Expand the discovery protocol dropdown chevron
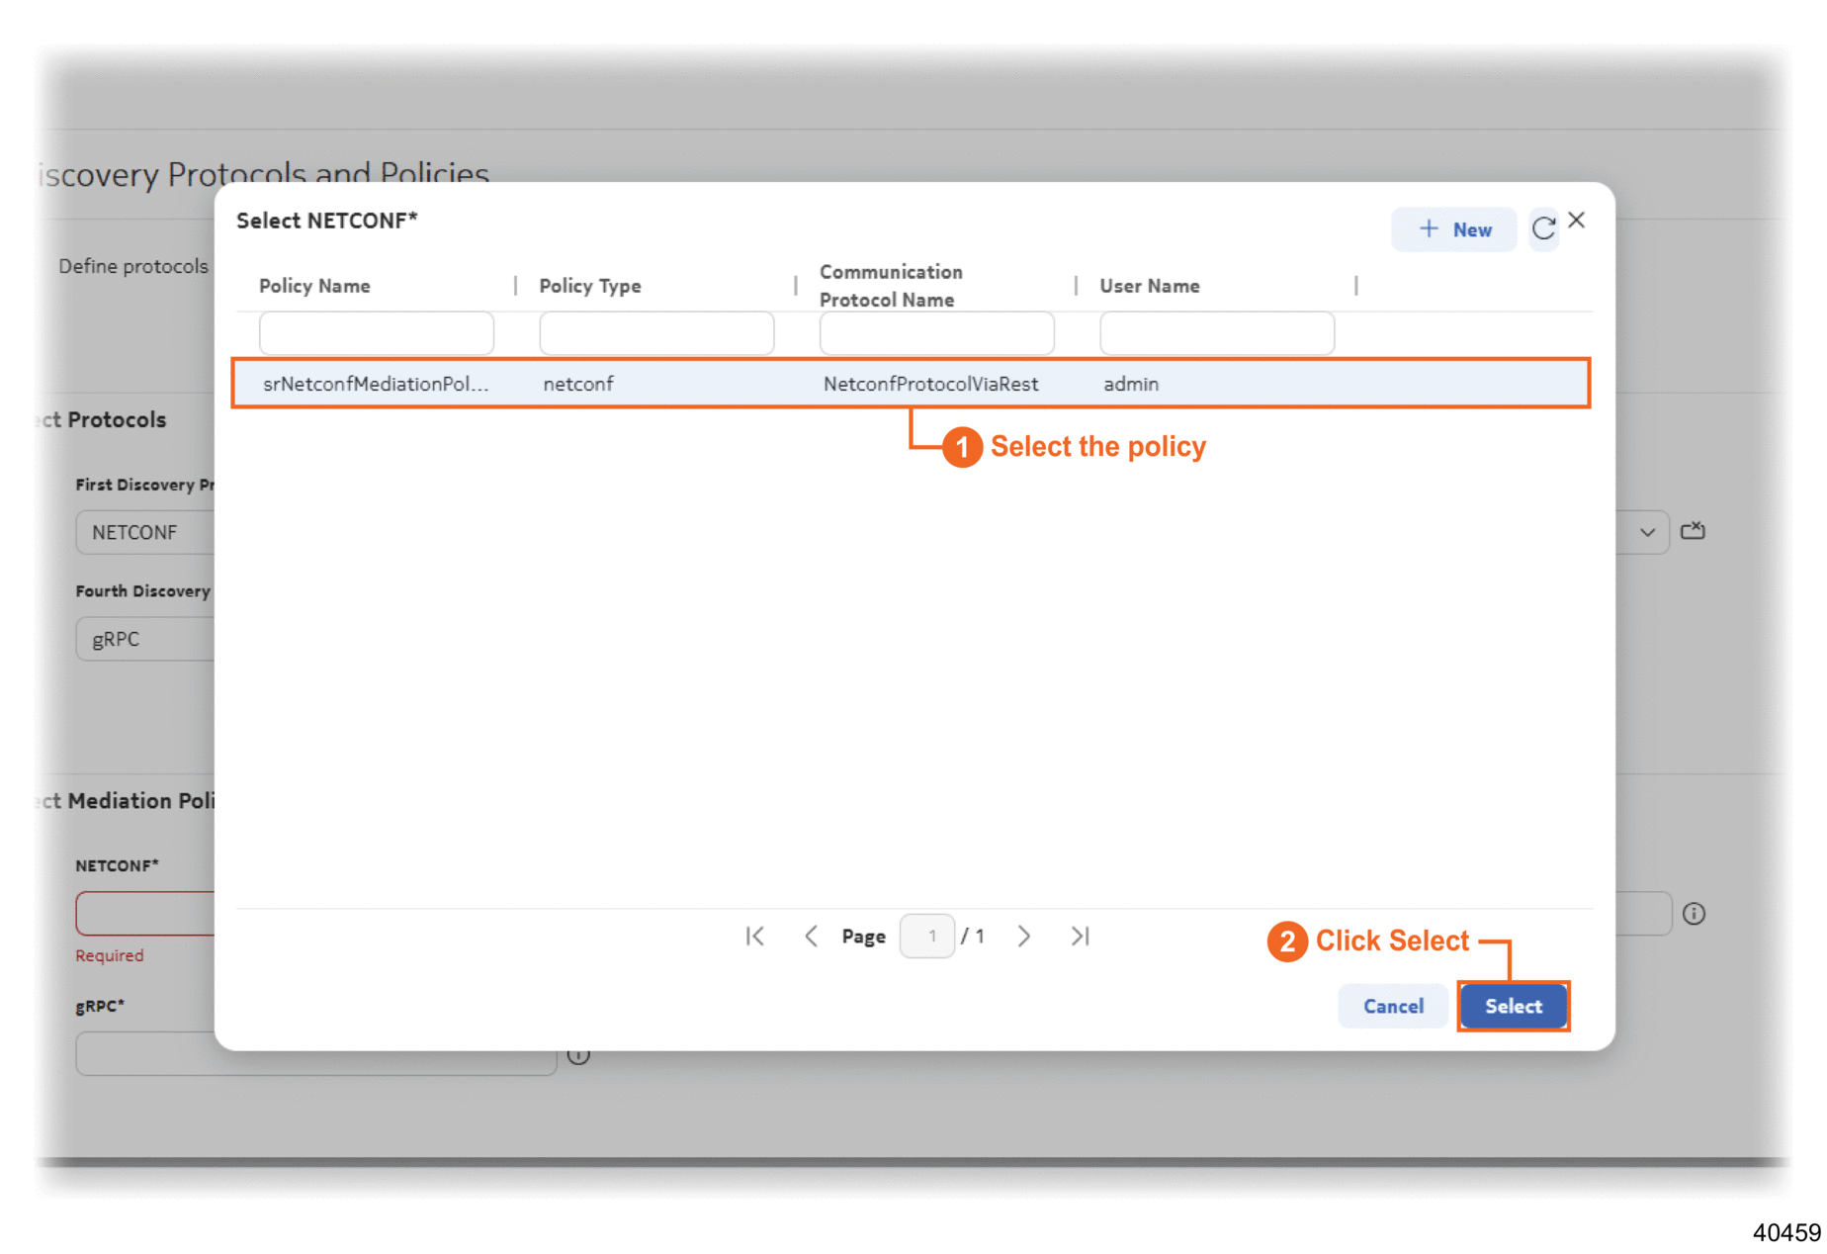This screenshot has width=1827, height=1254. [x=1646, y=532]
